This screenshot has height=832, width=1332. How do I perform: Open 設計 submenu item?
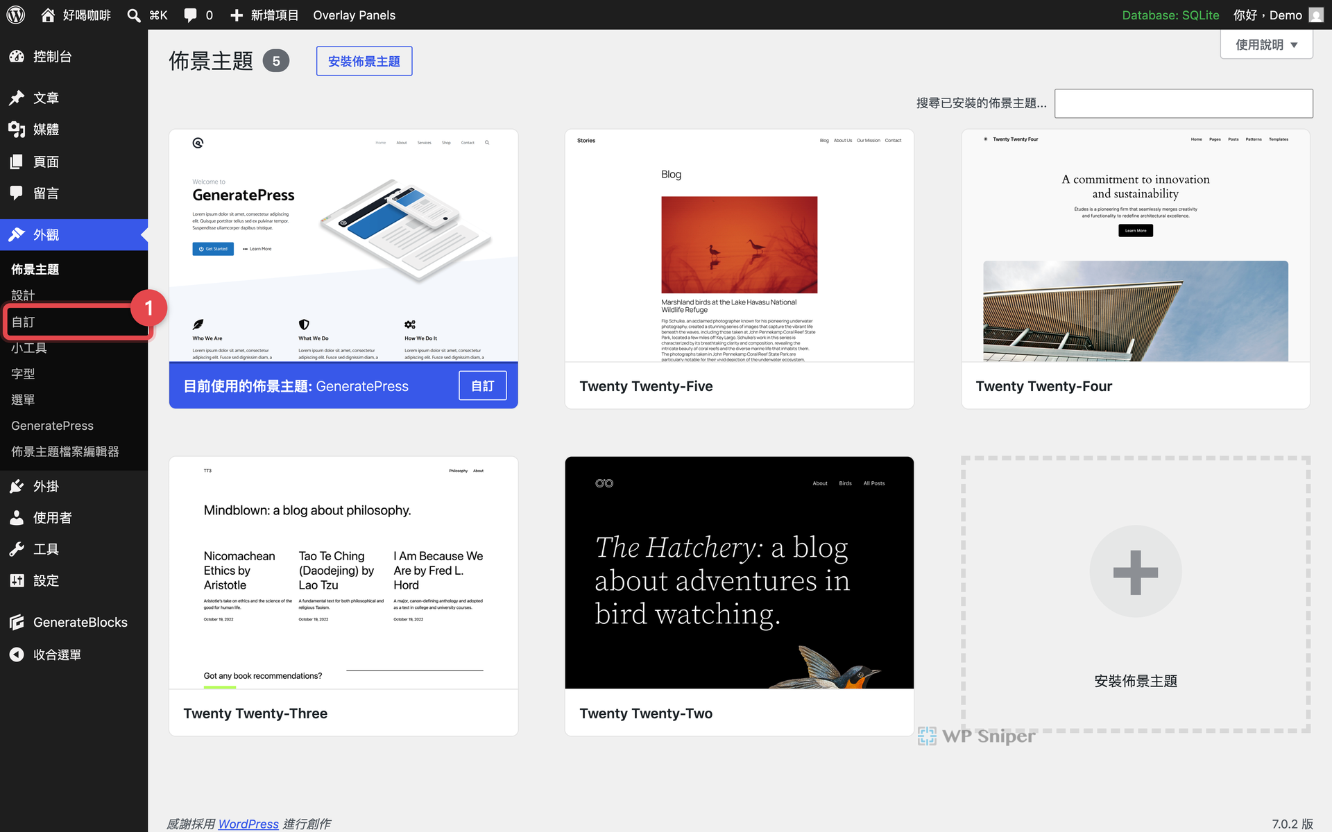pos(23,295)
